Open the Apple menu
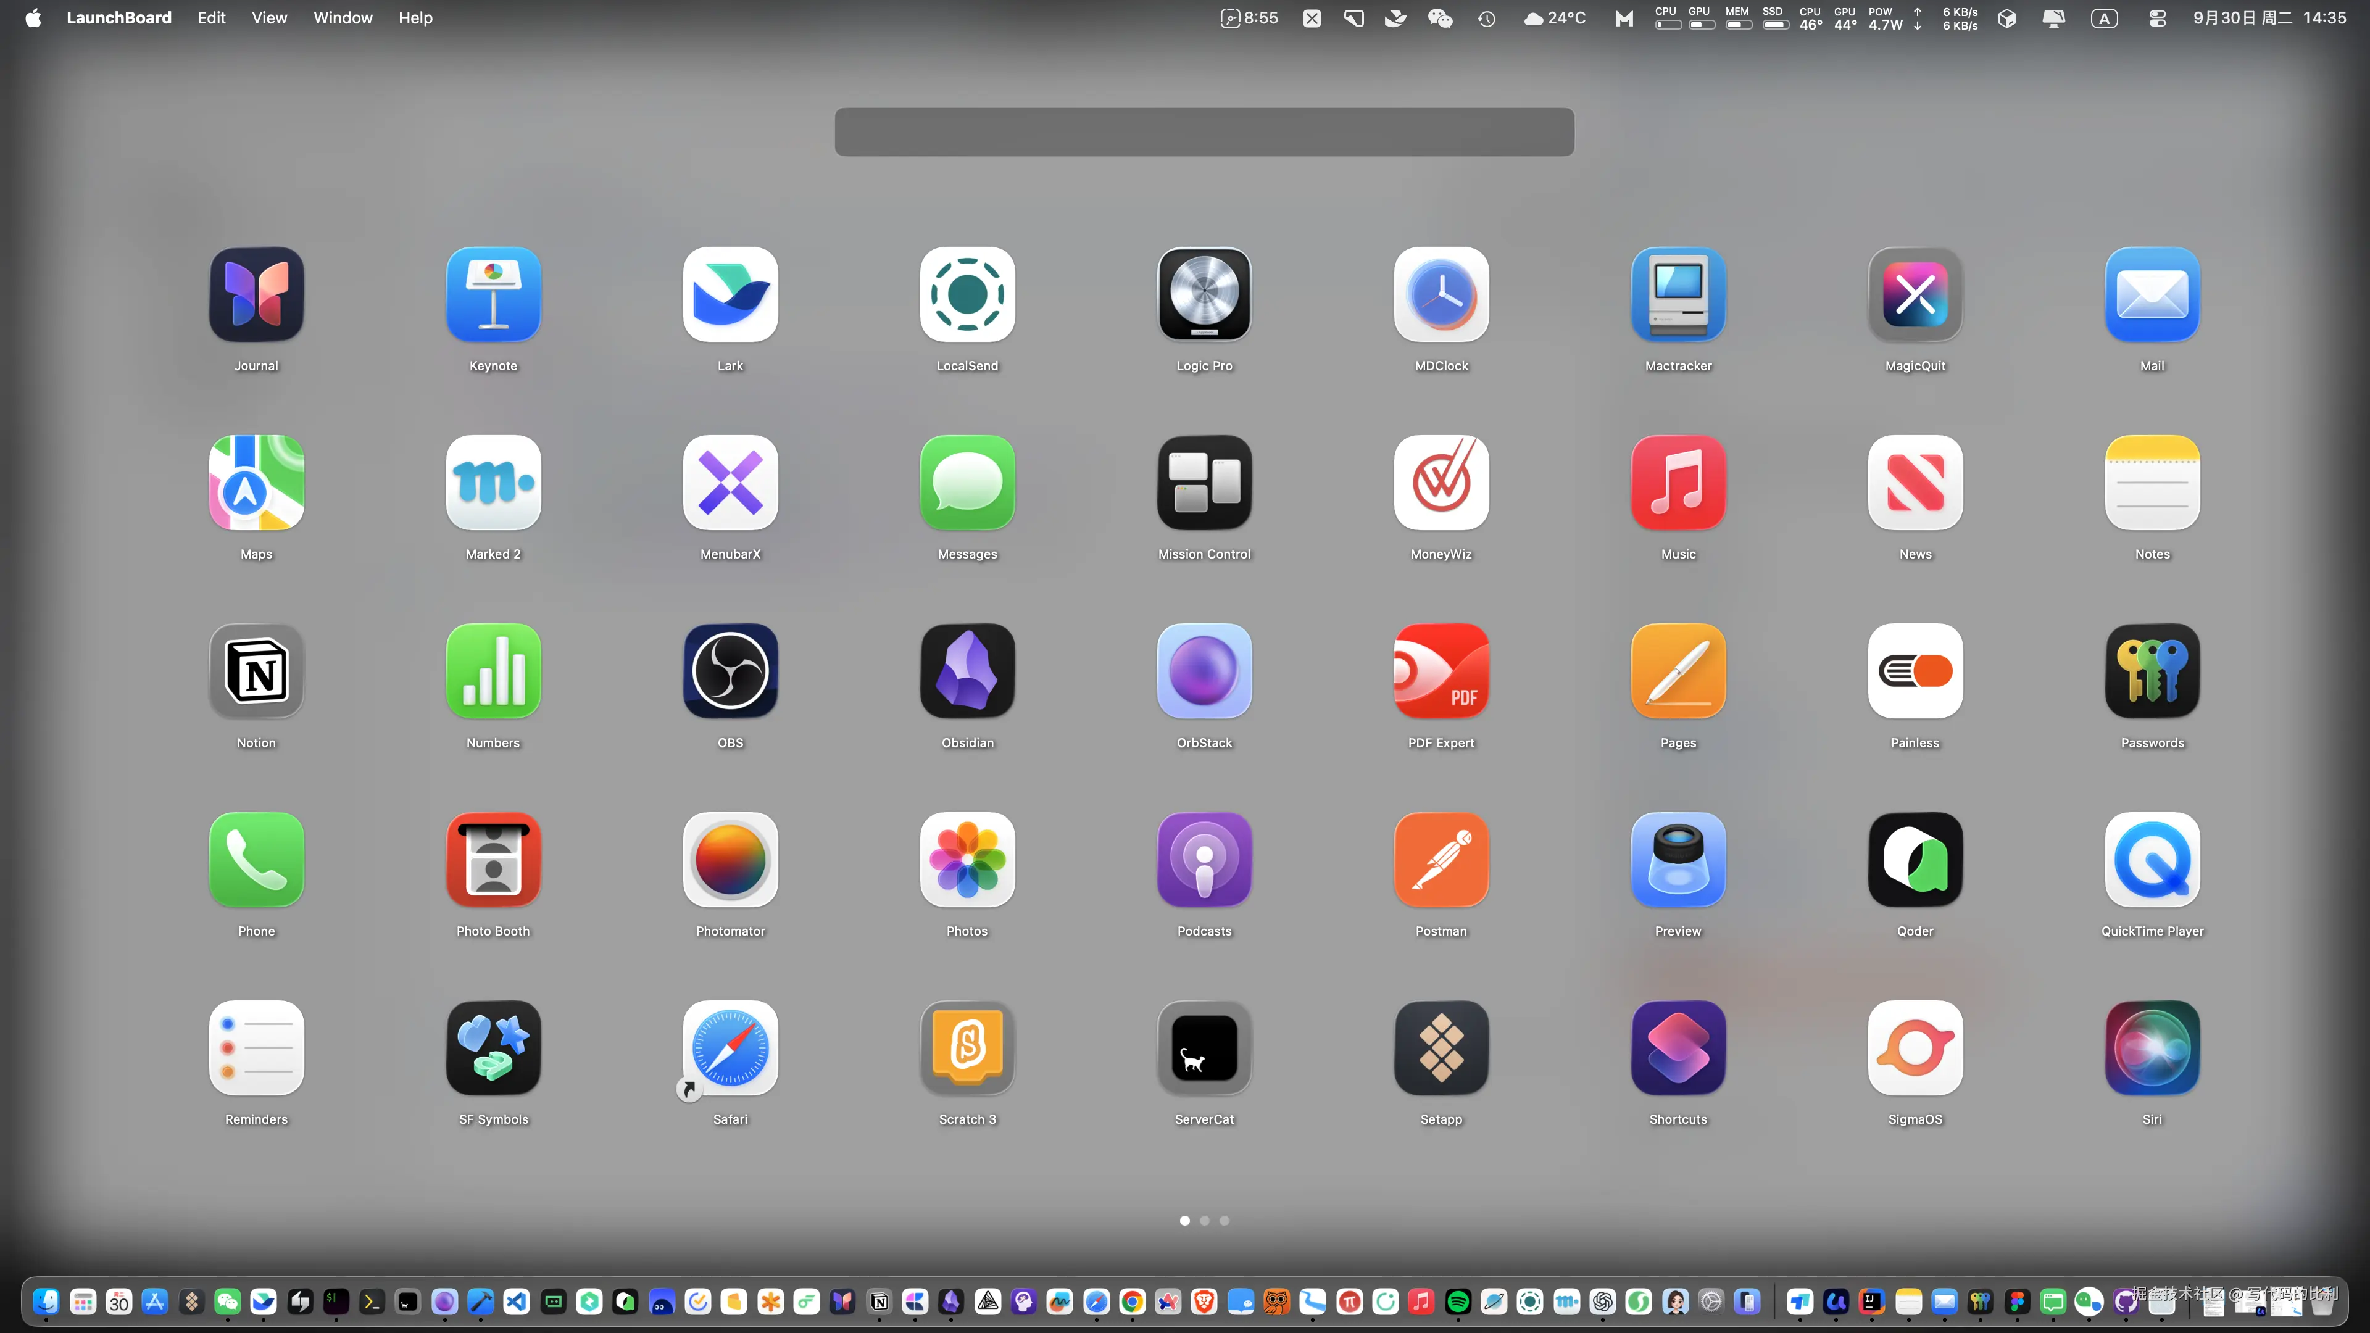The width and height of the screenshot is (2370, 1333). (x=33, y=17)
